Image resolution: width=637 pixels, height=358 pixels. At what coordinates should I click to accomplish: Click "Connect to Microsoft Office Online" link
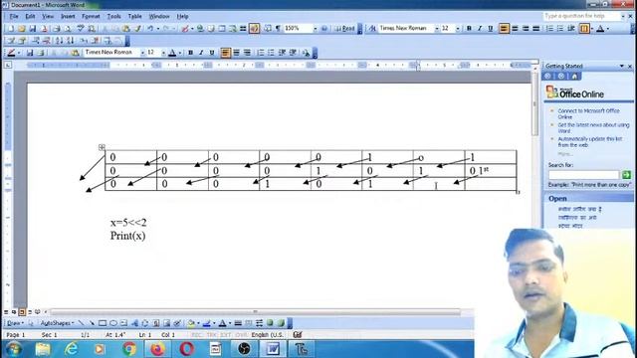click(588, 113)
